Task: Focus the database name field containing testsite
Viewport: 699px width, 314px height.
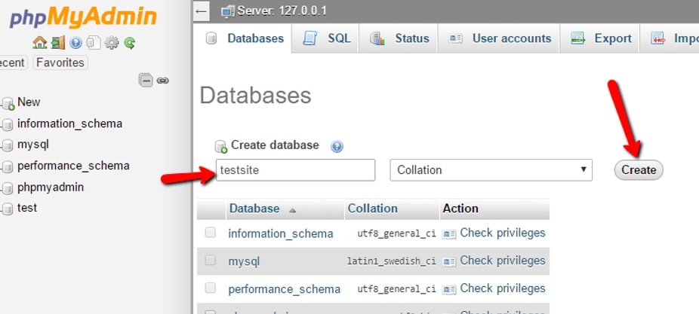Action: tap(296, 170)
